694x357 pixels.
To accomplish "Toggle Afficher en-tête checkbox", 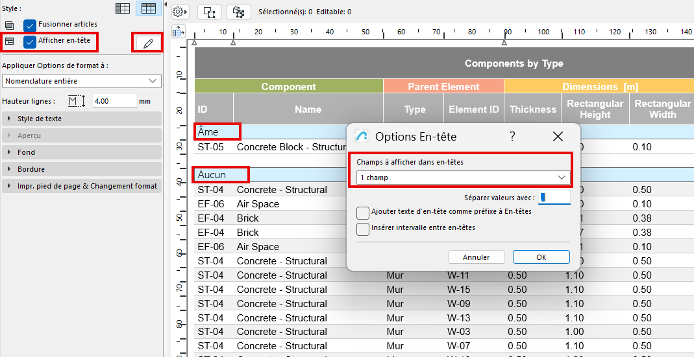I will (30, 42).
